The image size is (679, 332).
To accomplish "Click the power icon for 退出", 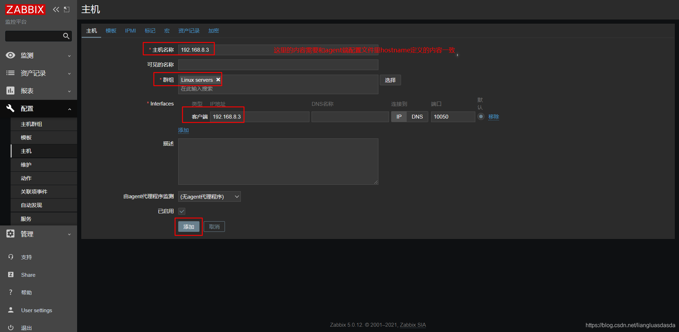I will [11, 328].
